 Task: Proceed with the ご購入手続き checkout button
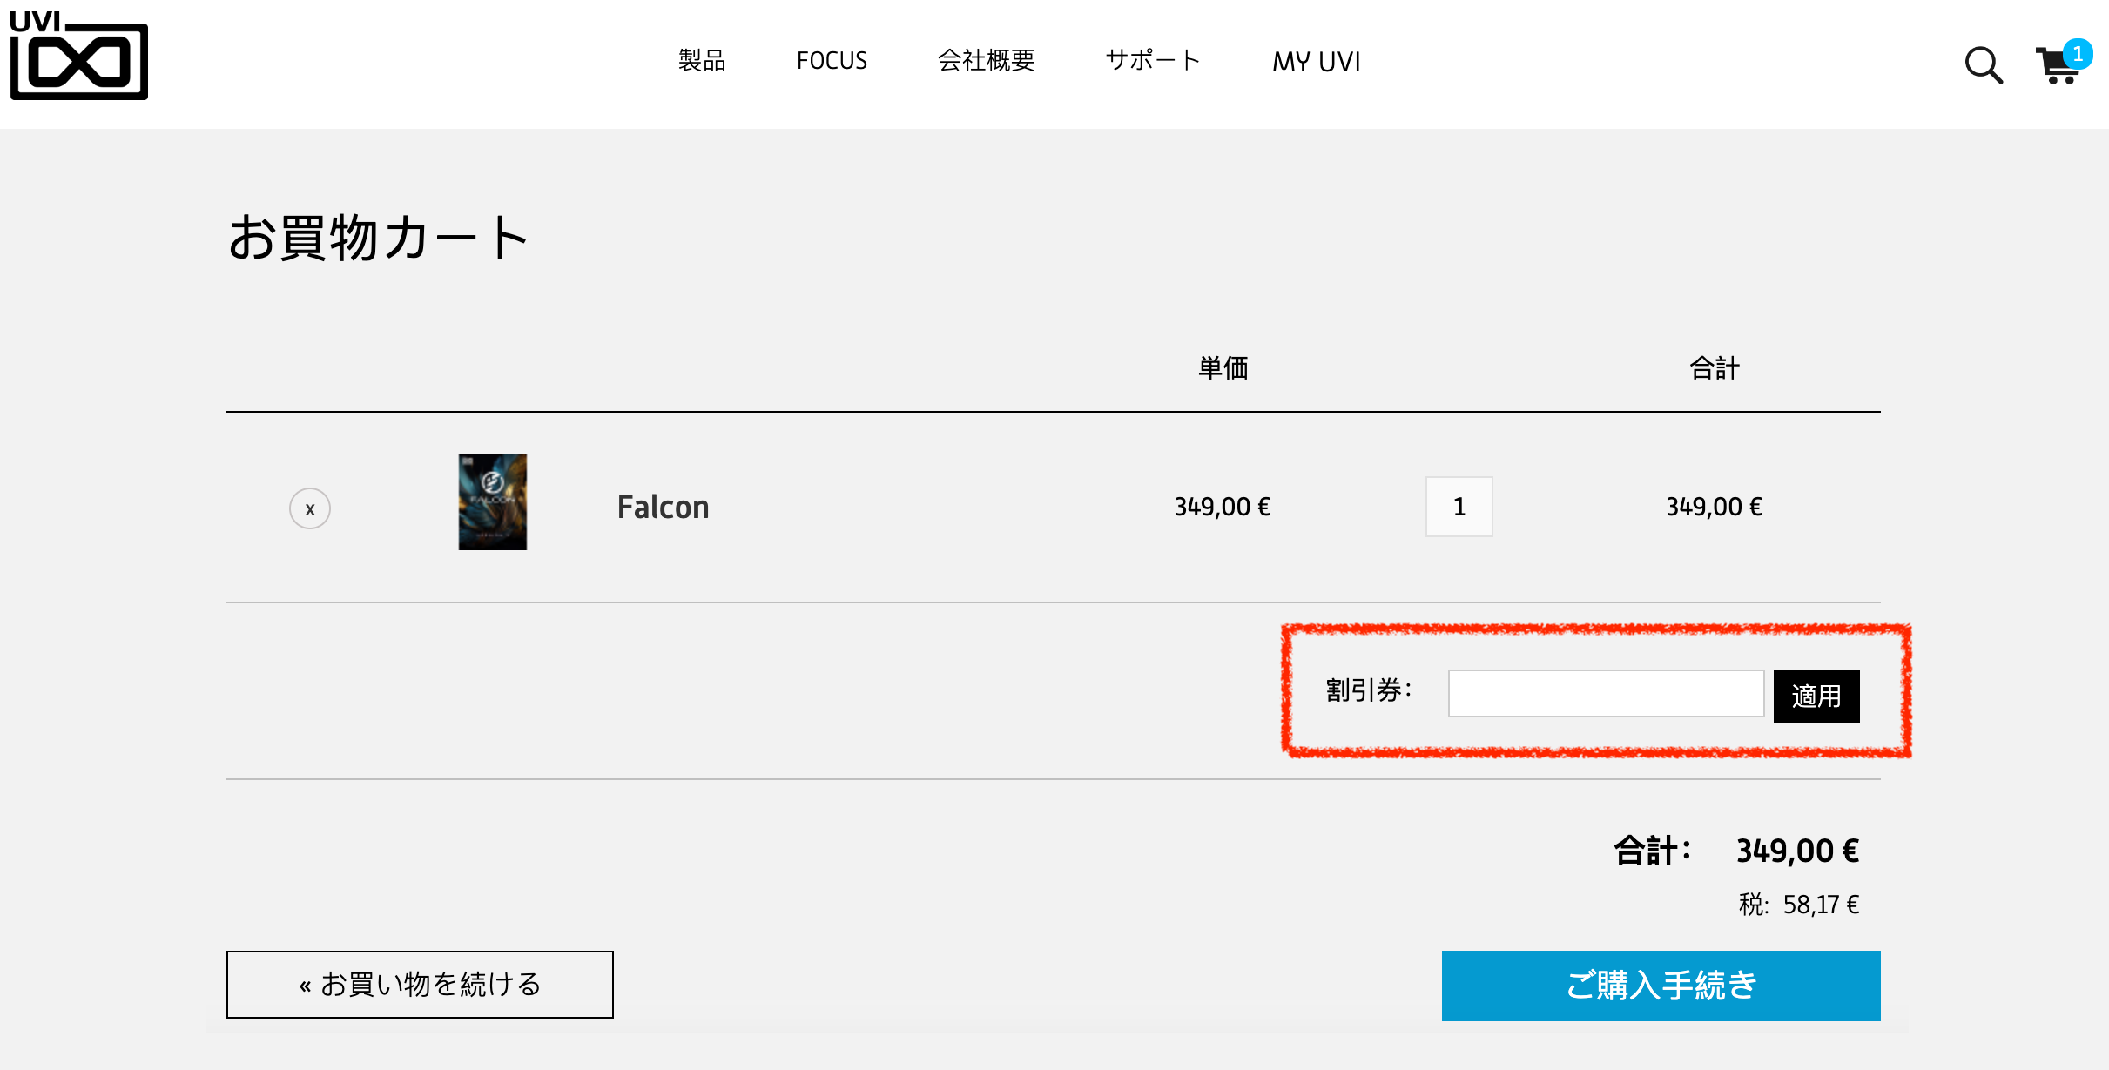click(x=1661, y=986)
